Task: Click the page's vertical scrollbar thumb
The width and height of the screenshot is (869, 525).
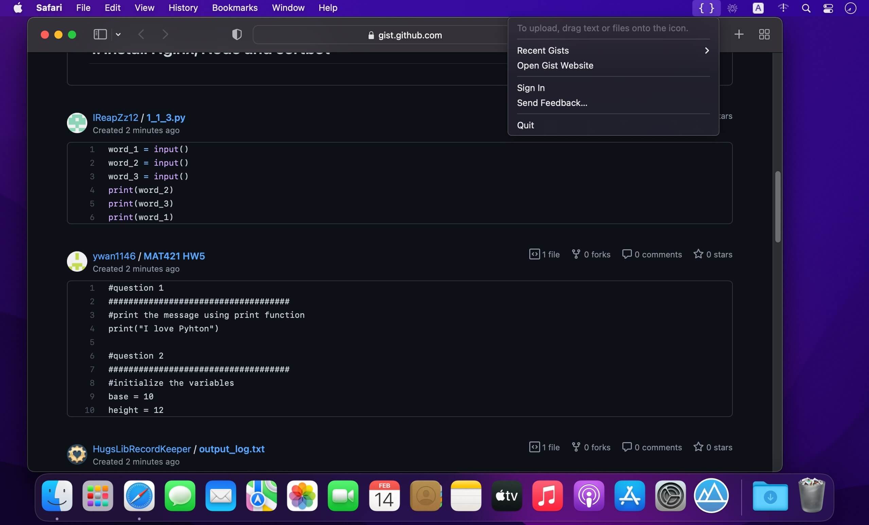Action: pos(778,206)
